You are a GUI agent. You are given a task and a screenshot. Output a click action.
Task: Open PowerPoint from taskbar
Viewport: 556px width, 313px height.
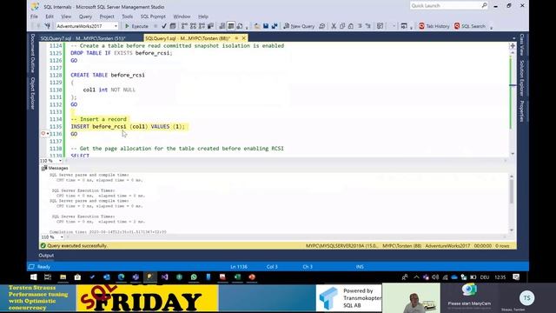tap(252, 277)
